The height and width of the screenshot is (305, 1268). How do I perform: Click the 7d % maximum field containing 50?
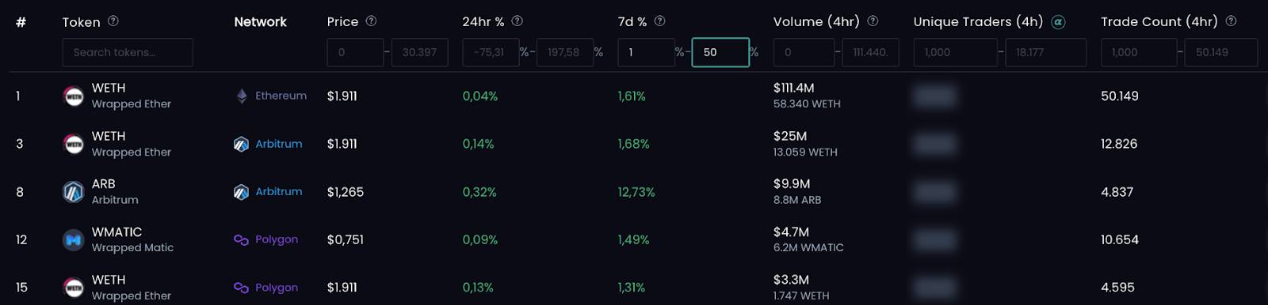(720, 52)
